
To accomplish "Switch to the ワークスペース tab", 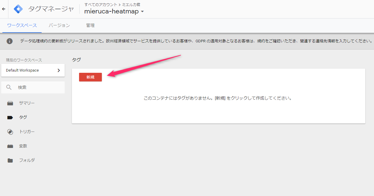I will [22, 26].
